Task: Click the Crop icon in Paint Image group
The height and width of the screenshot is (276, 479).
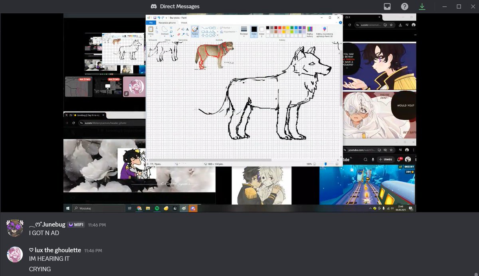Action: click(171, 27)
